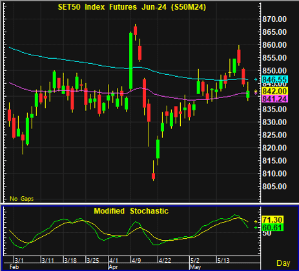Viewport: 299px width, 271px height.
Task: Click the 5/13 date axis label
Action: pyautogui.click(x=223, y=260)
